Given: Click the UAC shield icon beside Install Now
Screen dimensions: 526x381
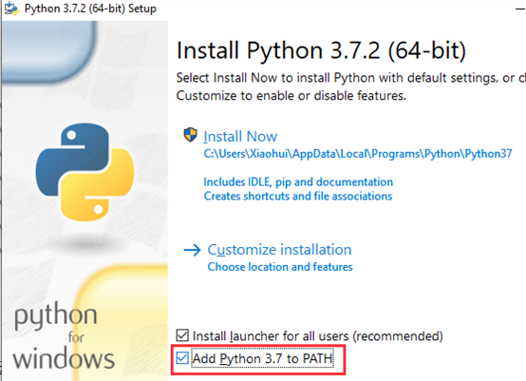Looking at the screenshot, I should pyautogui.click(x=190, y=135).
